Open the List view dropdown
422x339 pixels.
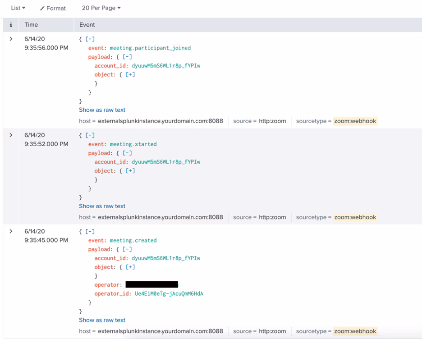click(18, 8)
